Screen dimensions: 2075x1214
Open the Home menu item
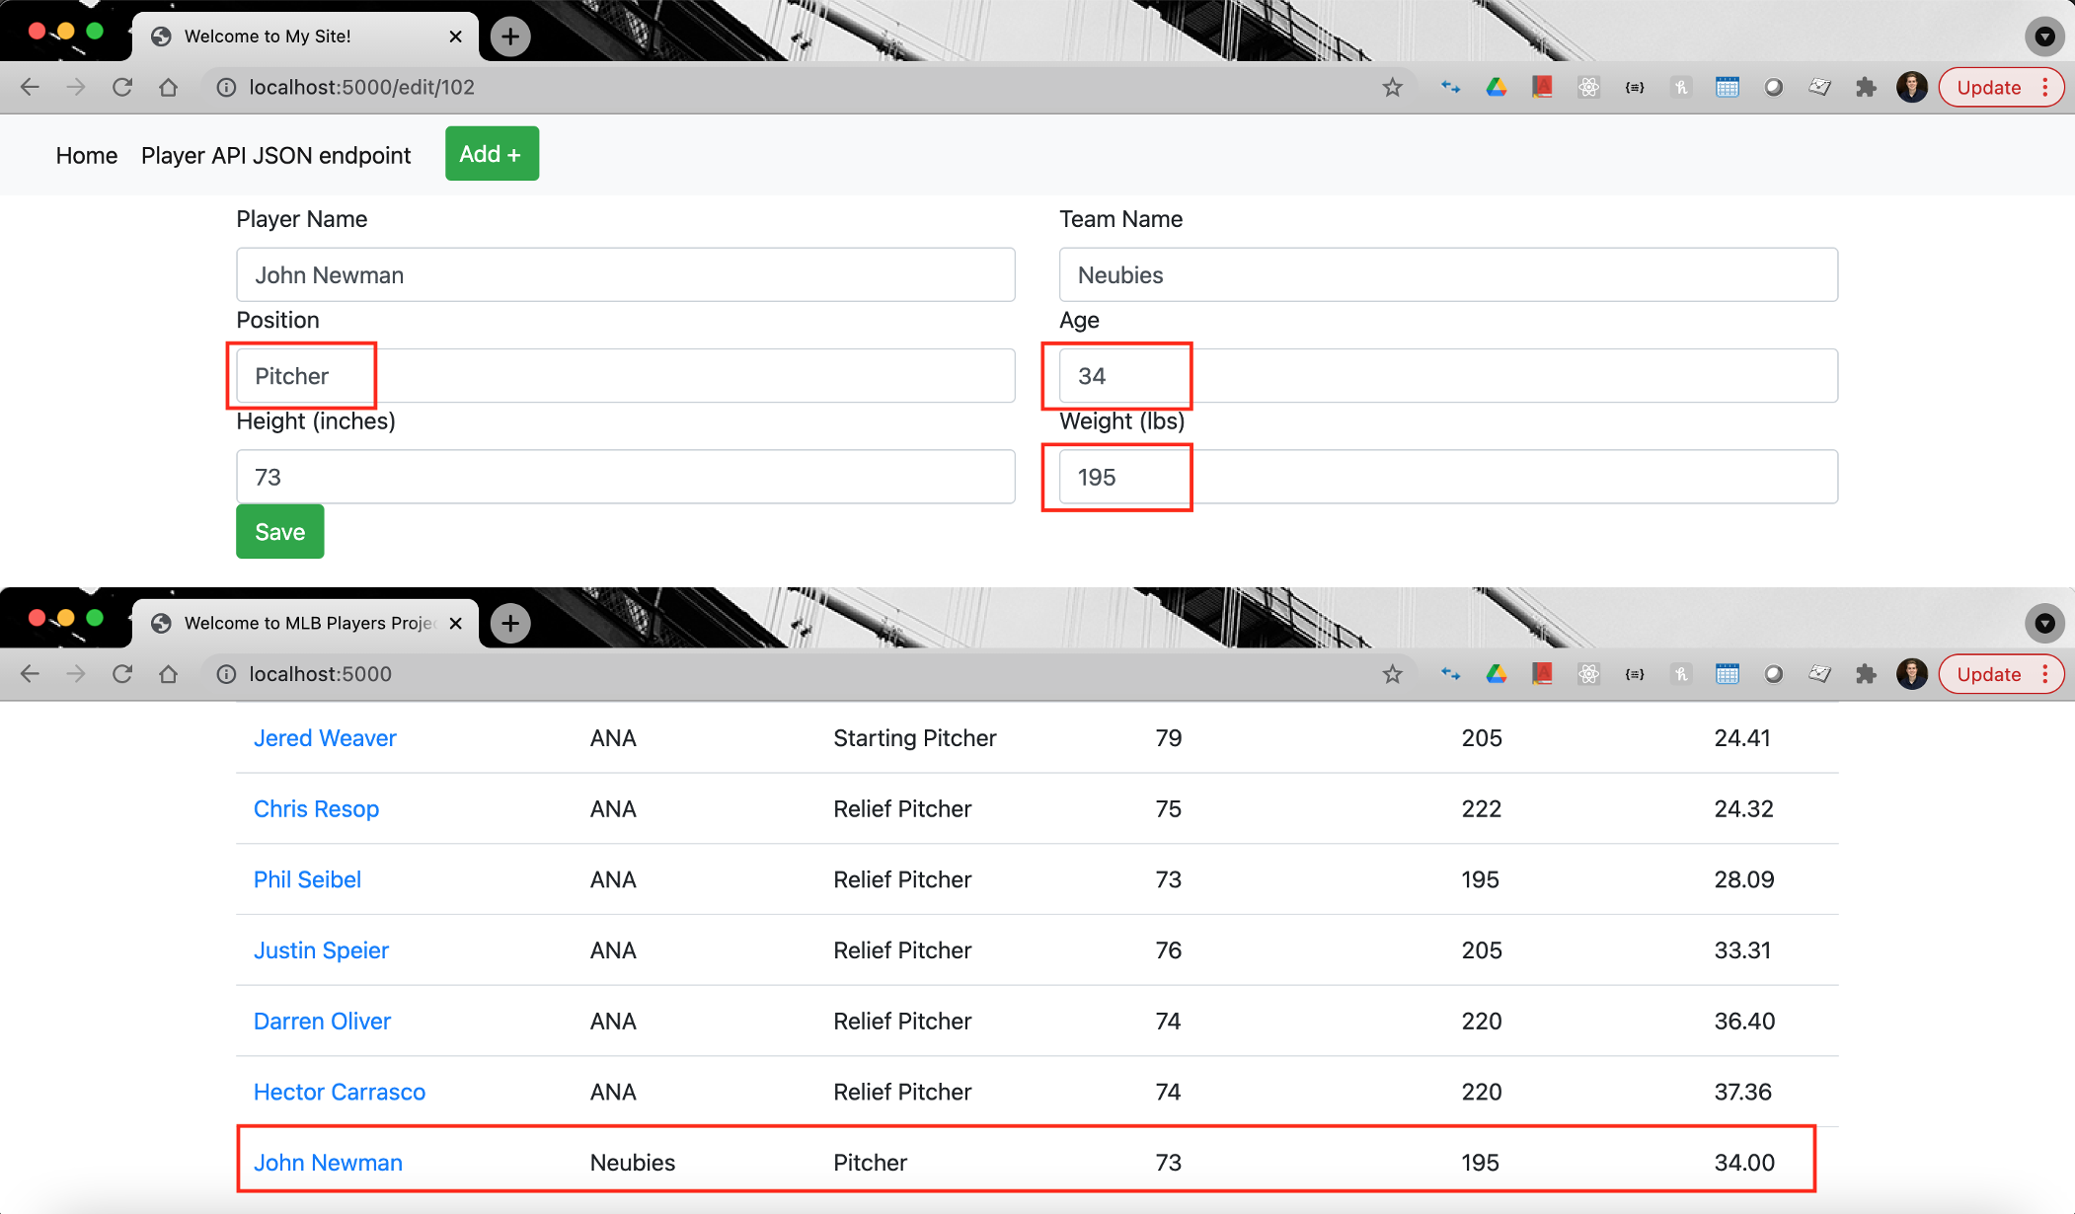coord(82,153)
